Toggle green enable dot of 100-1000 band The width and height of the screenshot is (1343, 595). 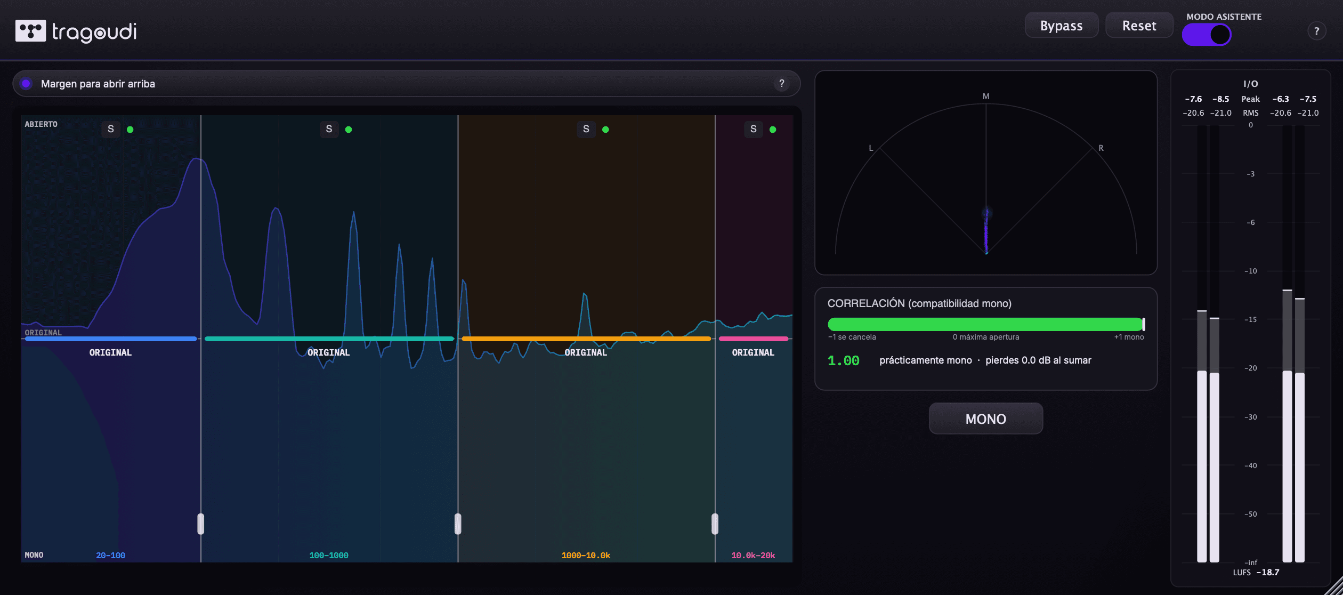(x=349, y=130)
